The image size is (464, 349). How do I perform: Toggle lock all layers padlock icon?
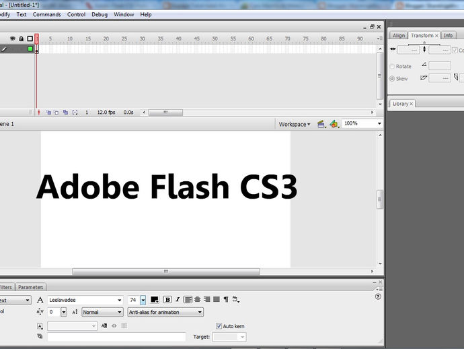pyautogui.click(x=22, y=38)
